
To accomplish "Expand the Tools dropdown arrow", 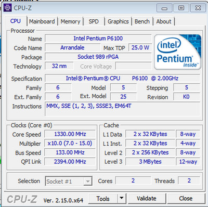I will click(122, 198).
